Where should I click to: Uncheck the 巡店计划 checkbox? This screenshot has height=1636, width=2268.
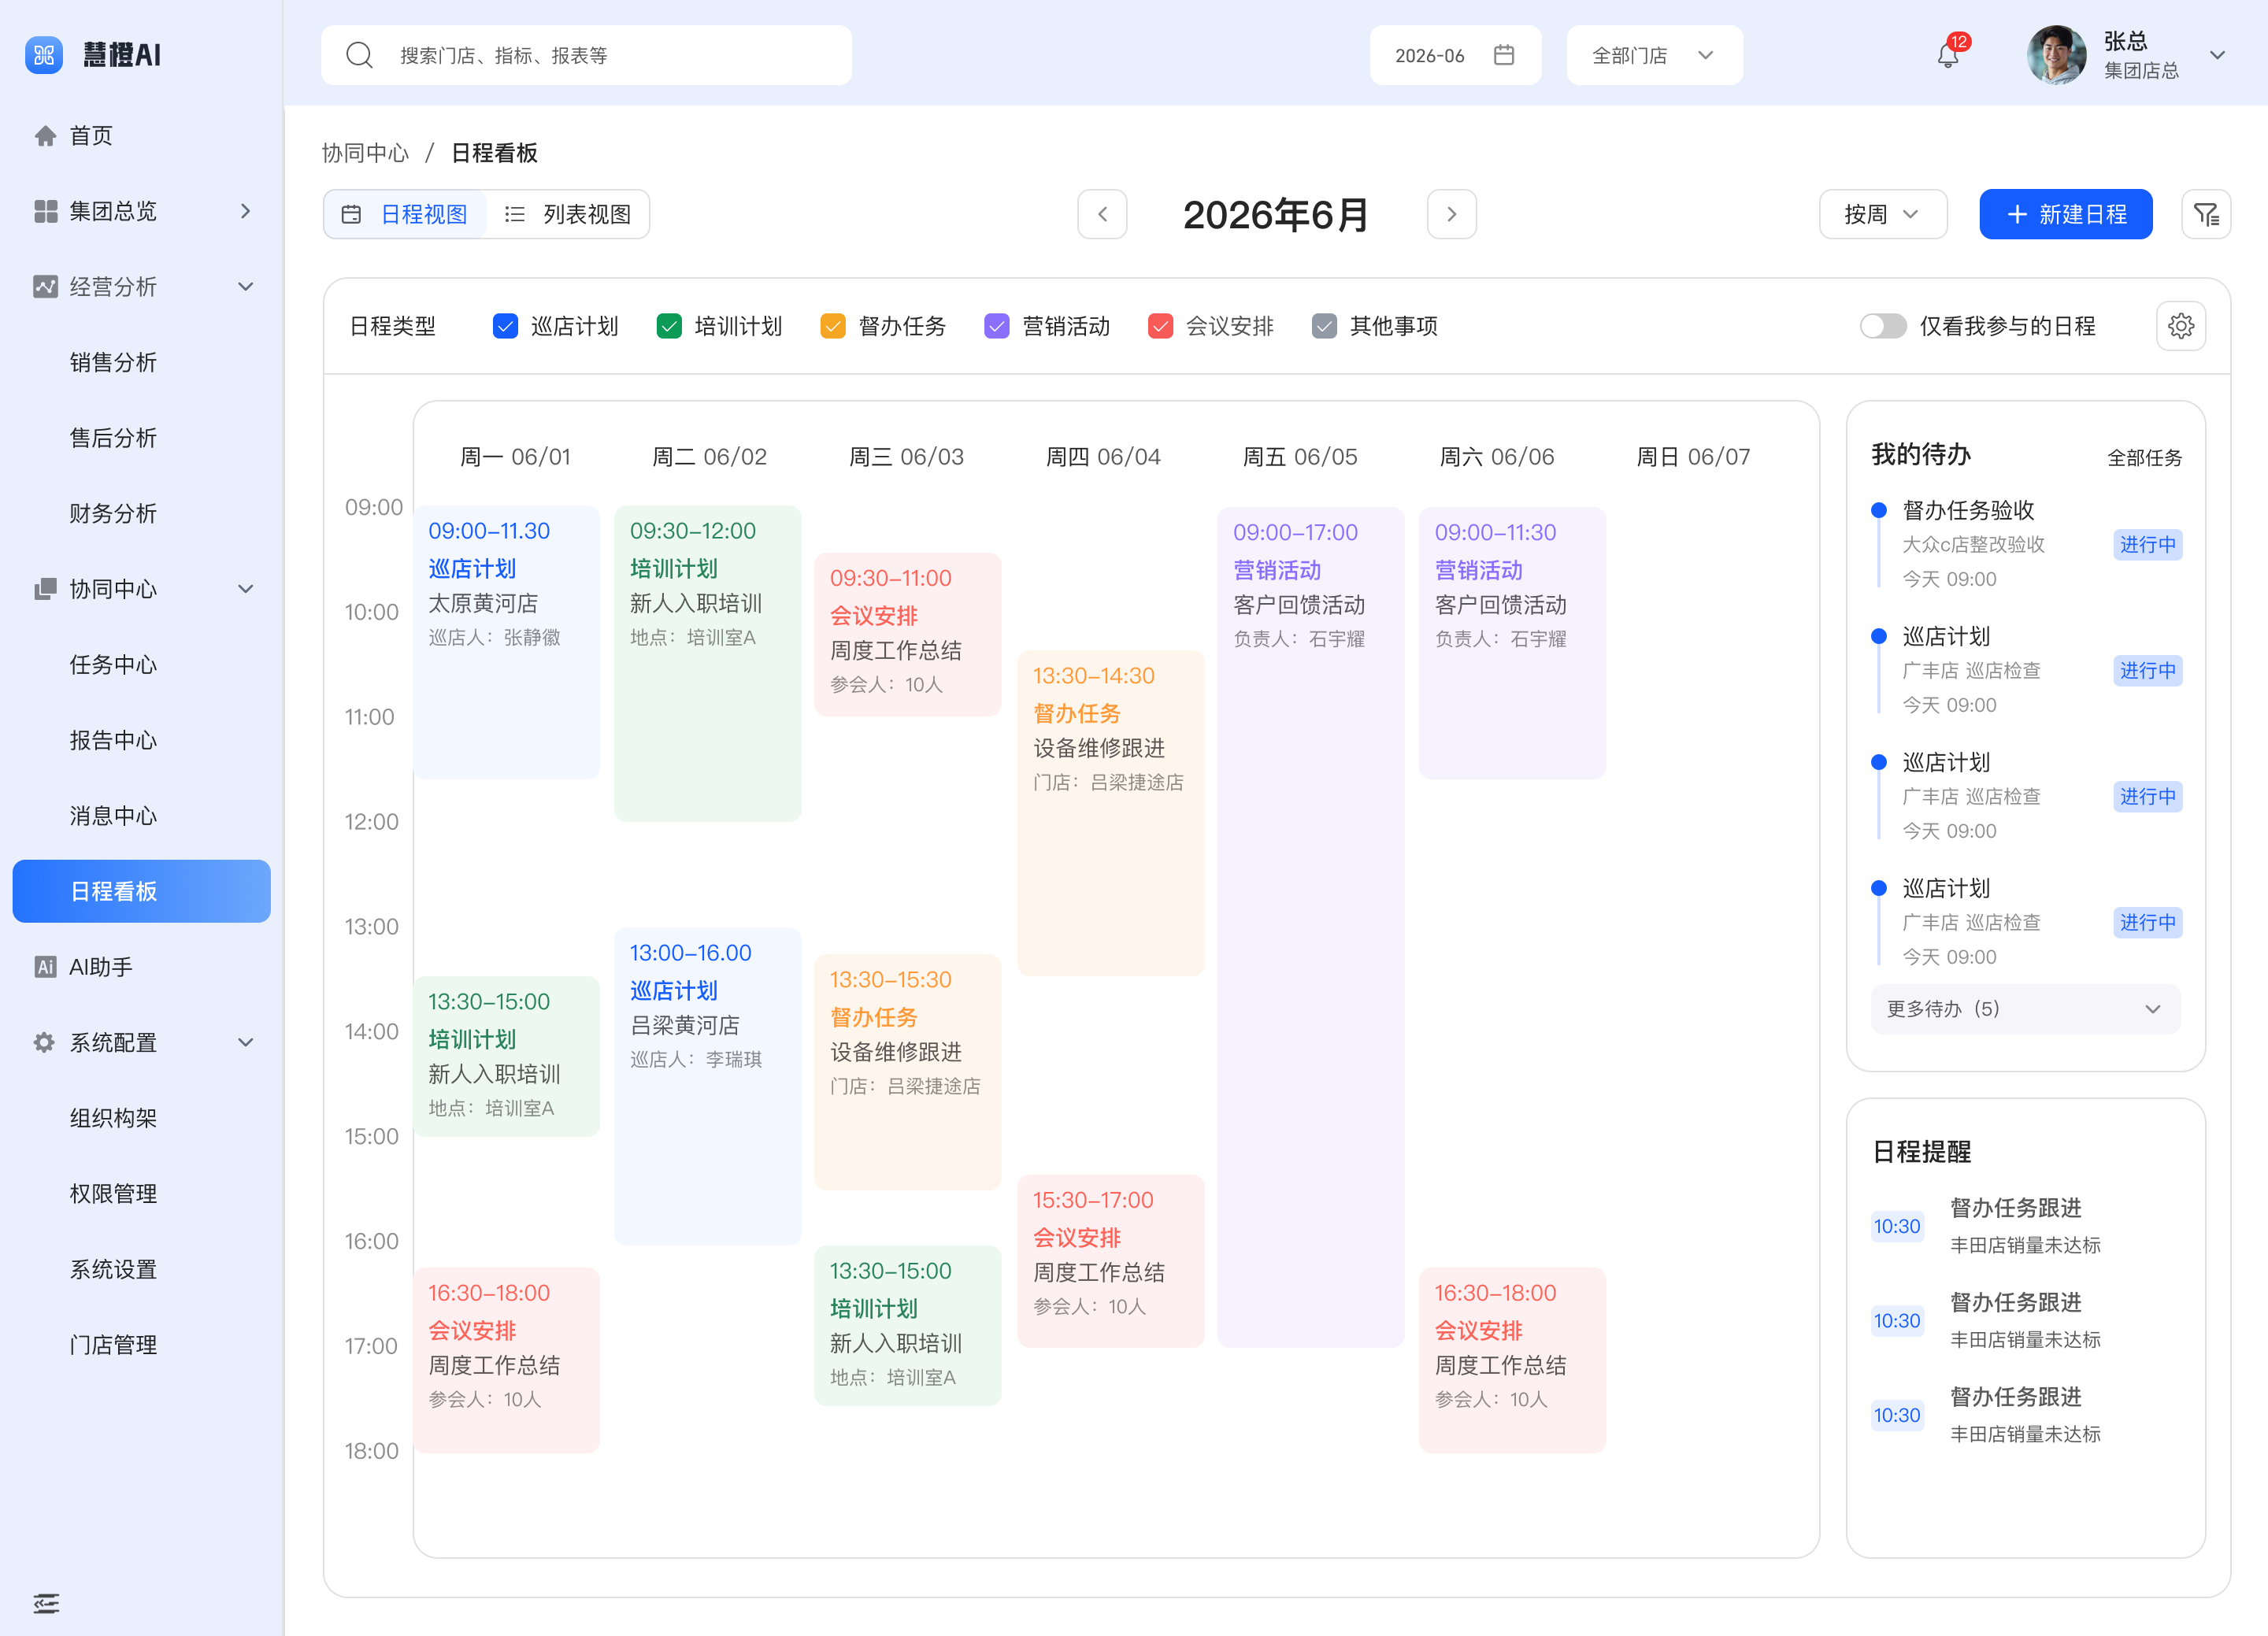pyautogui.click(x=505, y=326)
